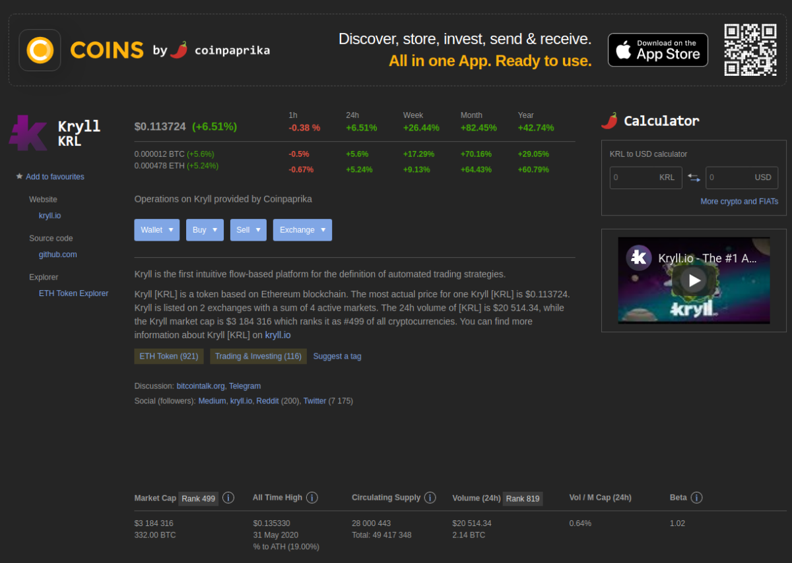Click the info icon next to Market Cap

(228, 498)
